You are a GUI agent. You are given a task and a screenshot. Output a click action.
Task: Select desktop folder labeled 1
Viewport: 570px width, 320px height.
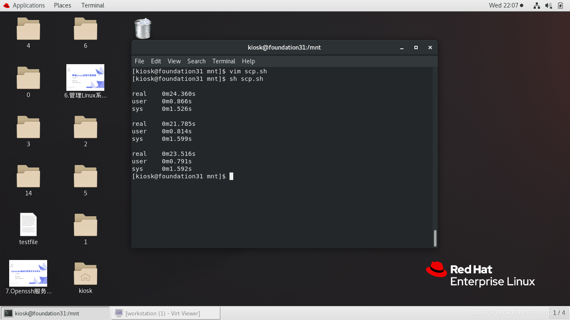[x=86, y=225]
